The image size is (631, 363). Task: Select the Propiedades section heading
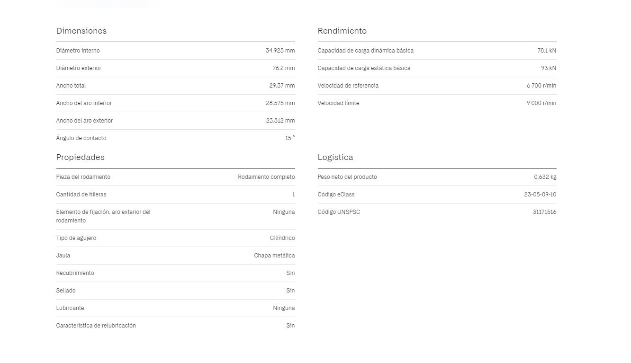pyautogui.click(x=80, y=157)
